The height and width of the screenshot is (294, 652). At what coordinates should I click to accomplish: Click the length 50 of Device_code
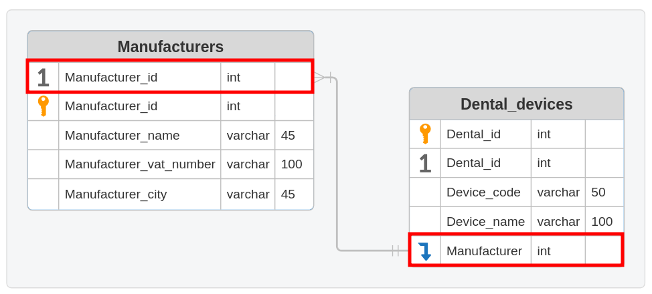(x=598, y=192)
